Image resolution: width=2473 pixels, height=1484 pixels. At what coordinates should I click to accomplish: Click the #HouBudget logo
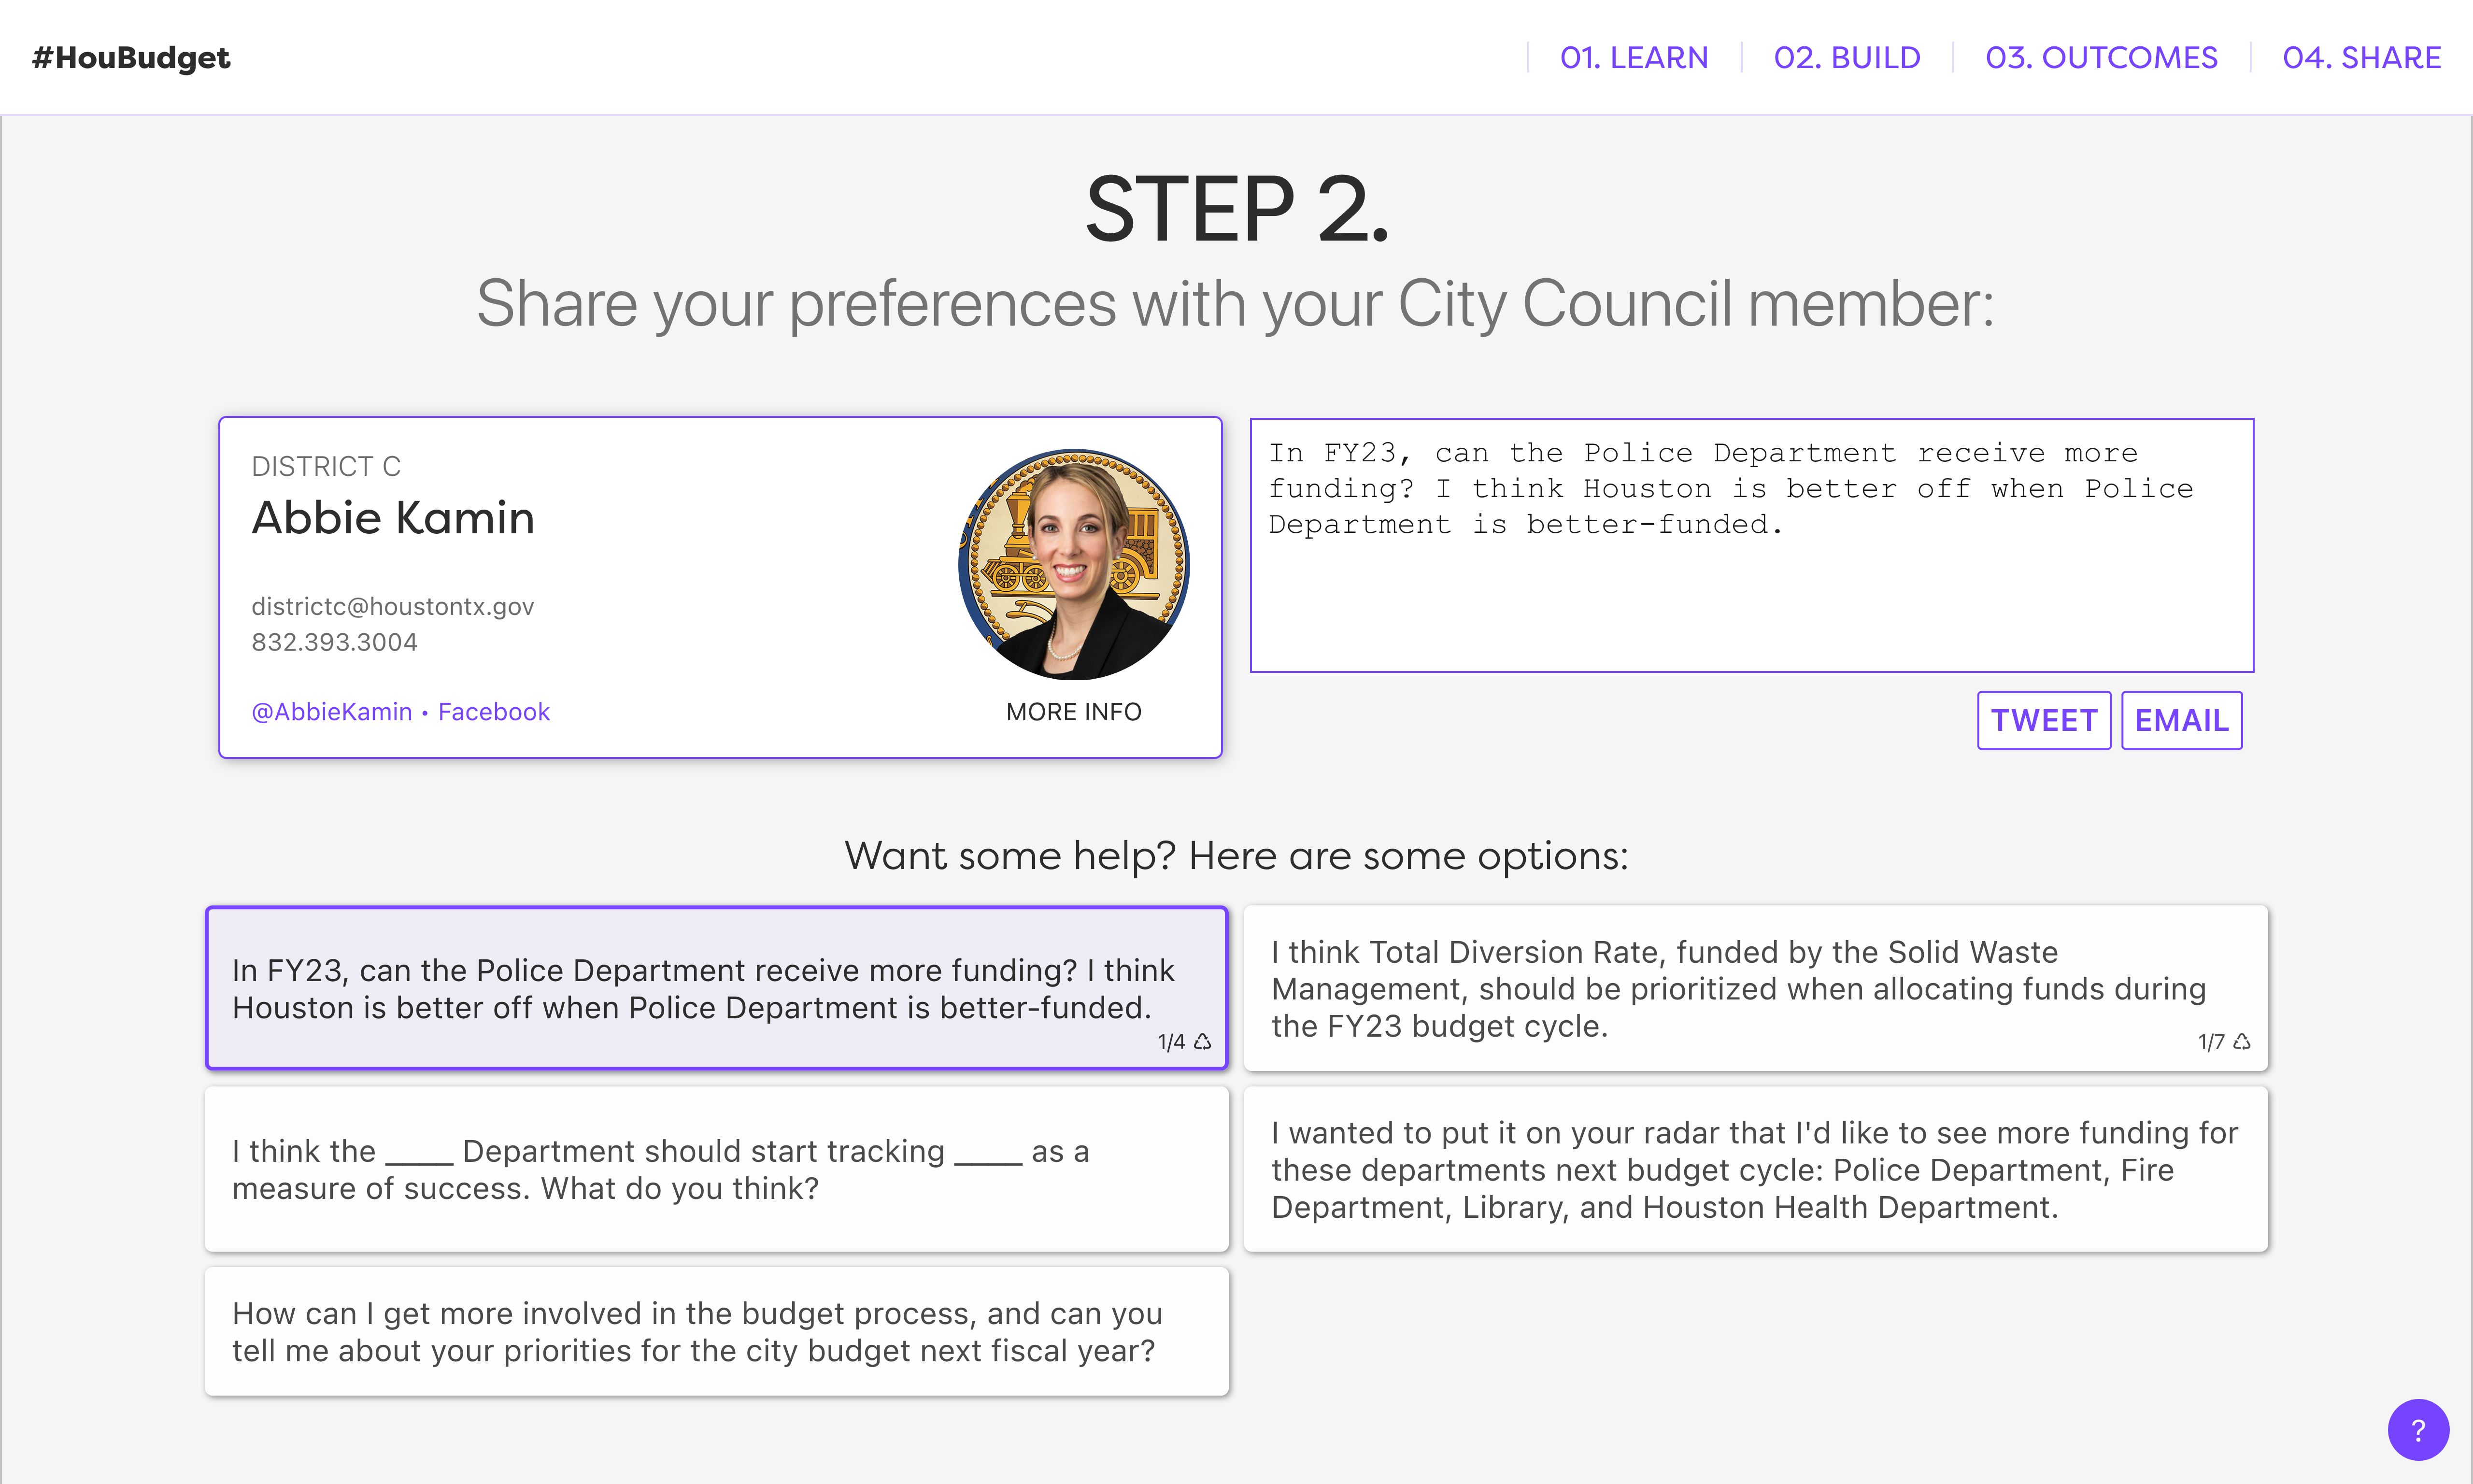tap(131, 58)
